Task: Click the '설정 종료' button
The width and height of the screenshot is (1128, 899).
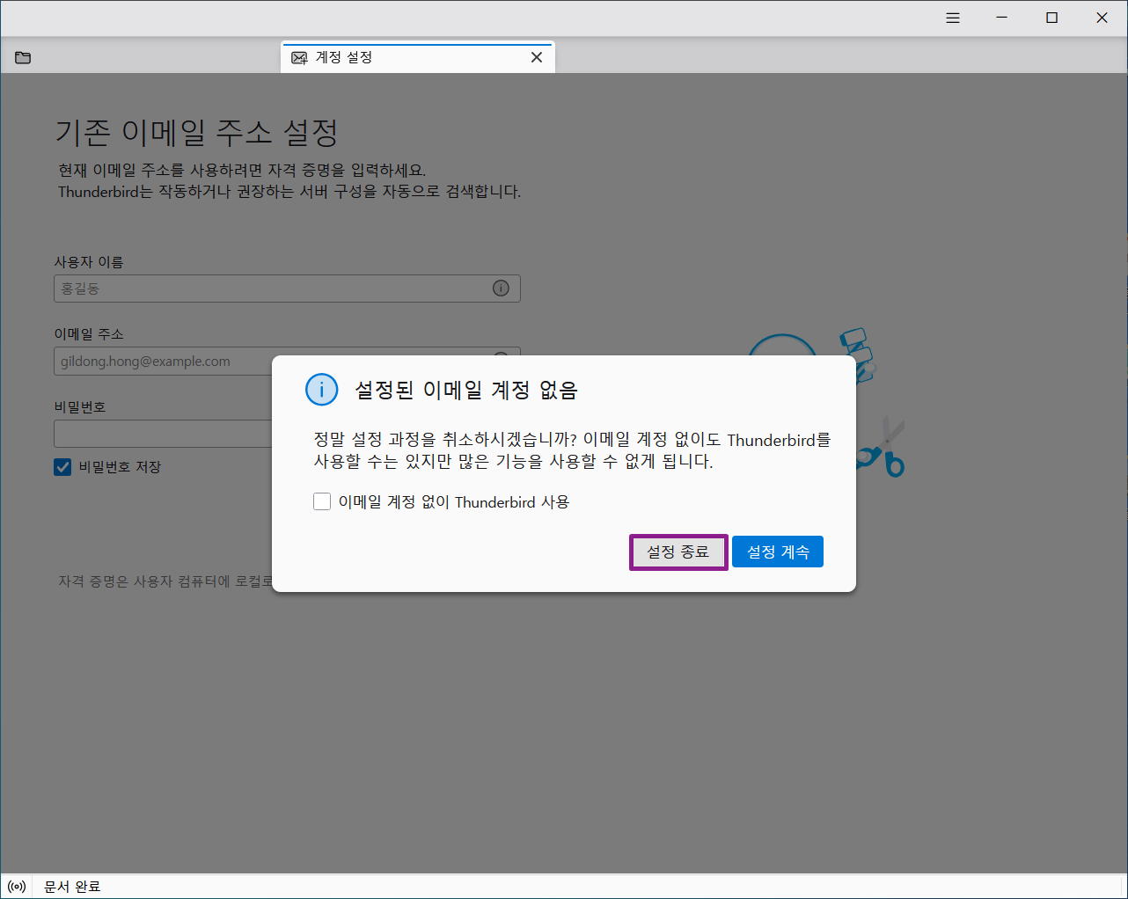Action: pyautogui.click(x=678, y=552)
